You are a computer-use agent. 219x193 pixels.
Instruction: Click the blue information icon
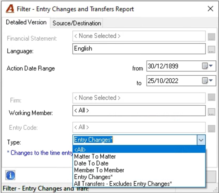pyautogui.click(x=10, y=175)
